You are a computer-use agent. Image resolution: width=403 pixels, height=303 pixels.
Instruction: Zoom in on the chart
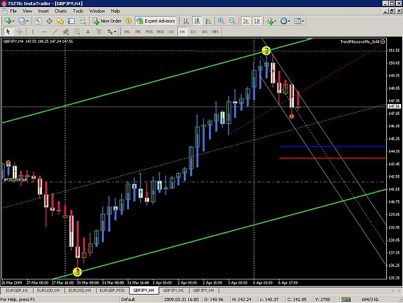[x=221, y=21]
